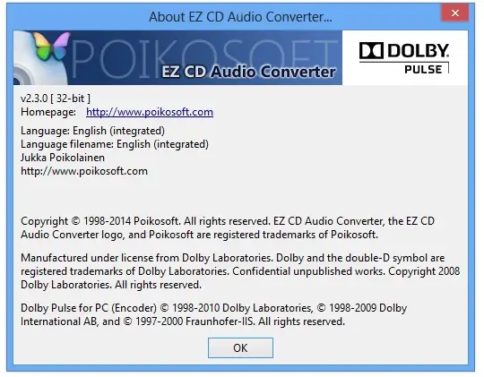Click the Dolby PULSE label

click(423, 70)
